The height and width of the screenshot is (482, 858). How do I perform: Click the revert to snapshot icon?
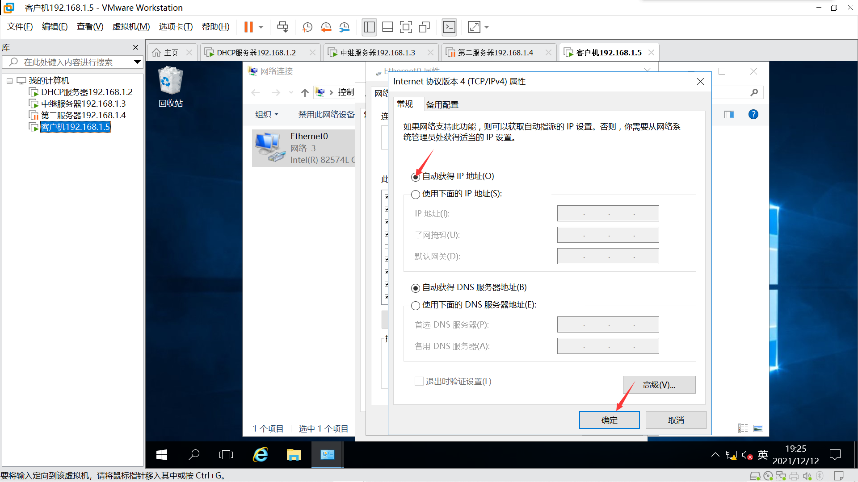click(x=326, y=27)
